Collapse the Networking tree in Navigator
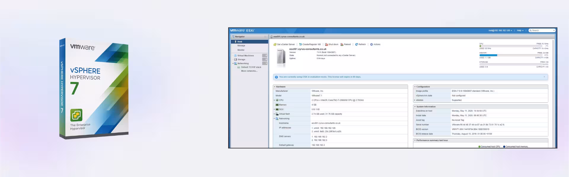This screenshot has width=569, height=177. point(233,63)
